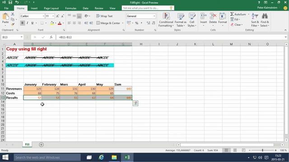
Task: Click the Decrease Indent icon
Action: click(86, 23)
